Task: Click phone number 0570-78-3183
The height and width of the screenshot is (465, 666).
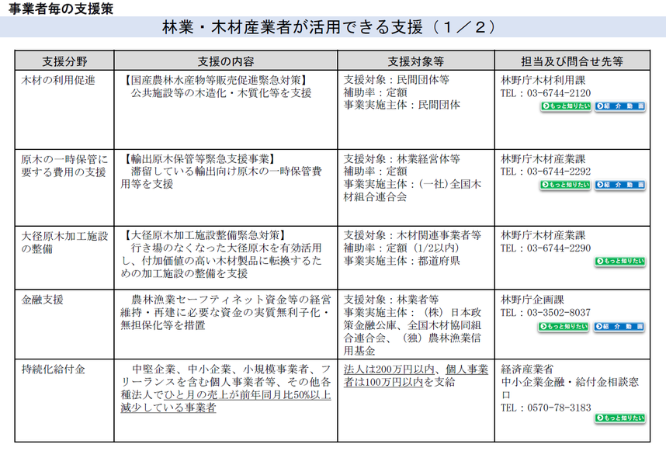Action: click(559, 408)
